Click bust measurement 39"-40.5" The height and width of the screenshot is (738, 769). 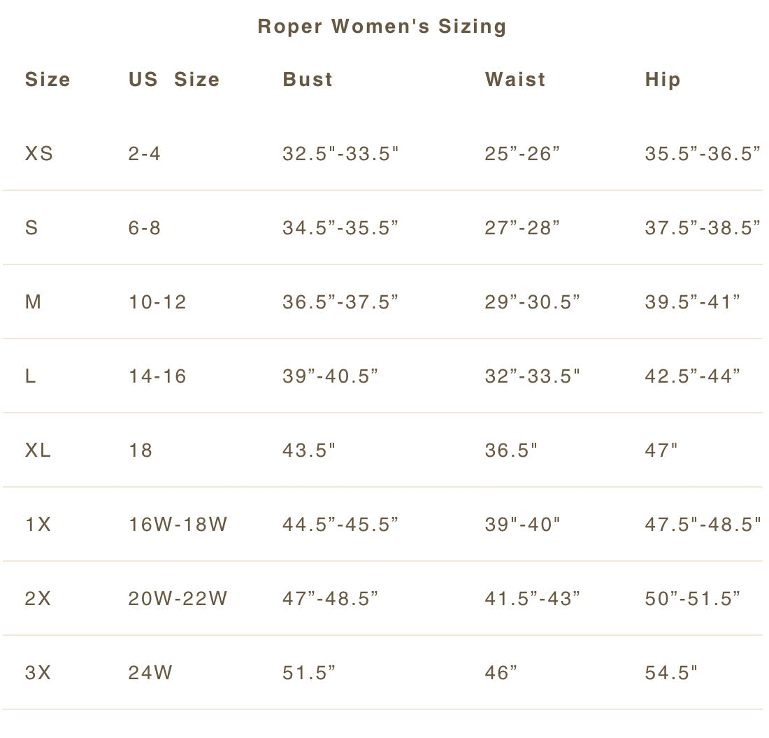point(331,376)
